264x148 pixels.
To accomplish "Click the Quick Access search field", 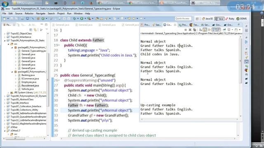I will click(183, 18).
